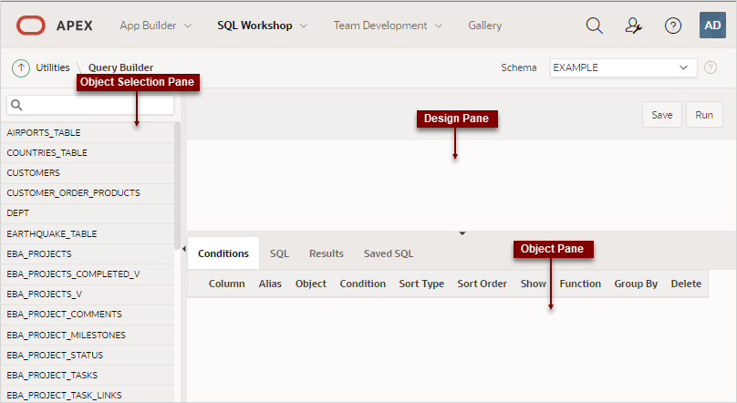Switch to the Saved SQL tab
This screenshot has height=403, width=737.
pyautogui.click(x=389, y=253)
